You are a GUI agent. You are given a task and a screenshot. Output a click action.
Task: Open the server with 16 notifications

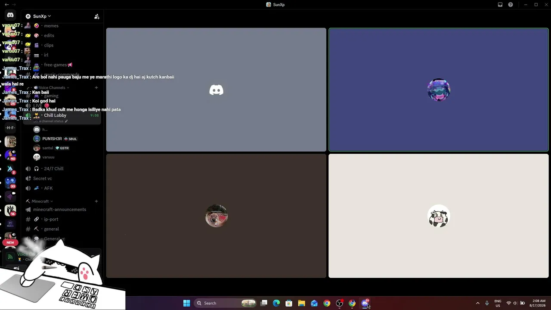(10, 211)
